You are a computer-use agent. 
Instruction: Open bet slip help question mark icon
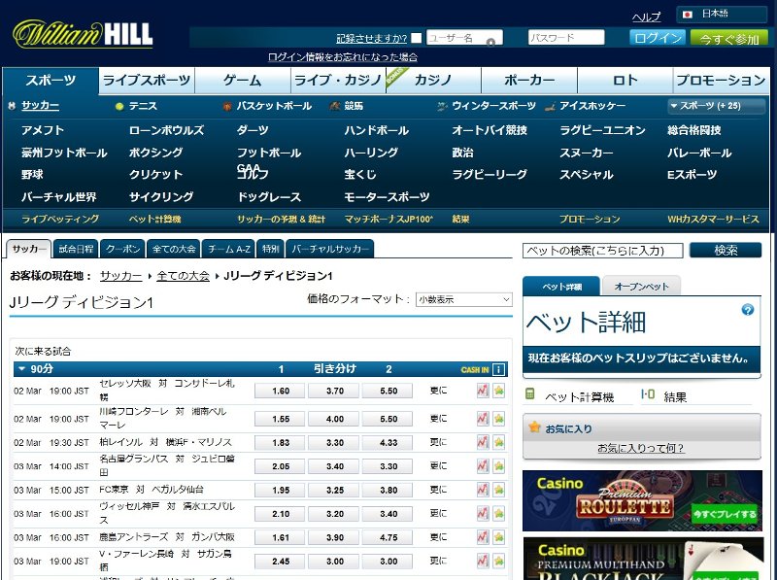747,310
